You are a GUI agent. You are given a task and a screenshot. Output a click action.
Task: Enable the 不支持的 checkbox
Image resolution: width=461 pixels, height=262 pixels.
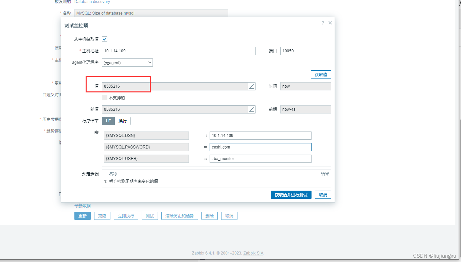point(105,98)
